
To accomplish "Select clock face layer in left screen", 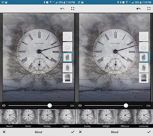I will tap(67, 47).
